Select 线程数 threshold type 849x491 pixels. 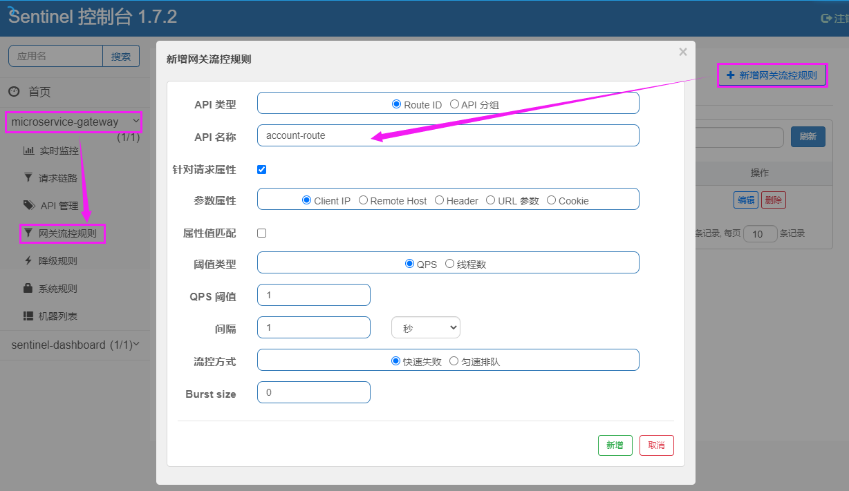pos(449,264)
